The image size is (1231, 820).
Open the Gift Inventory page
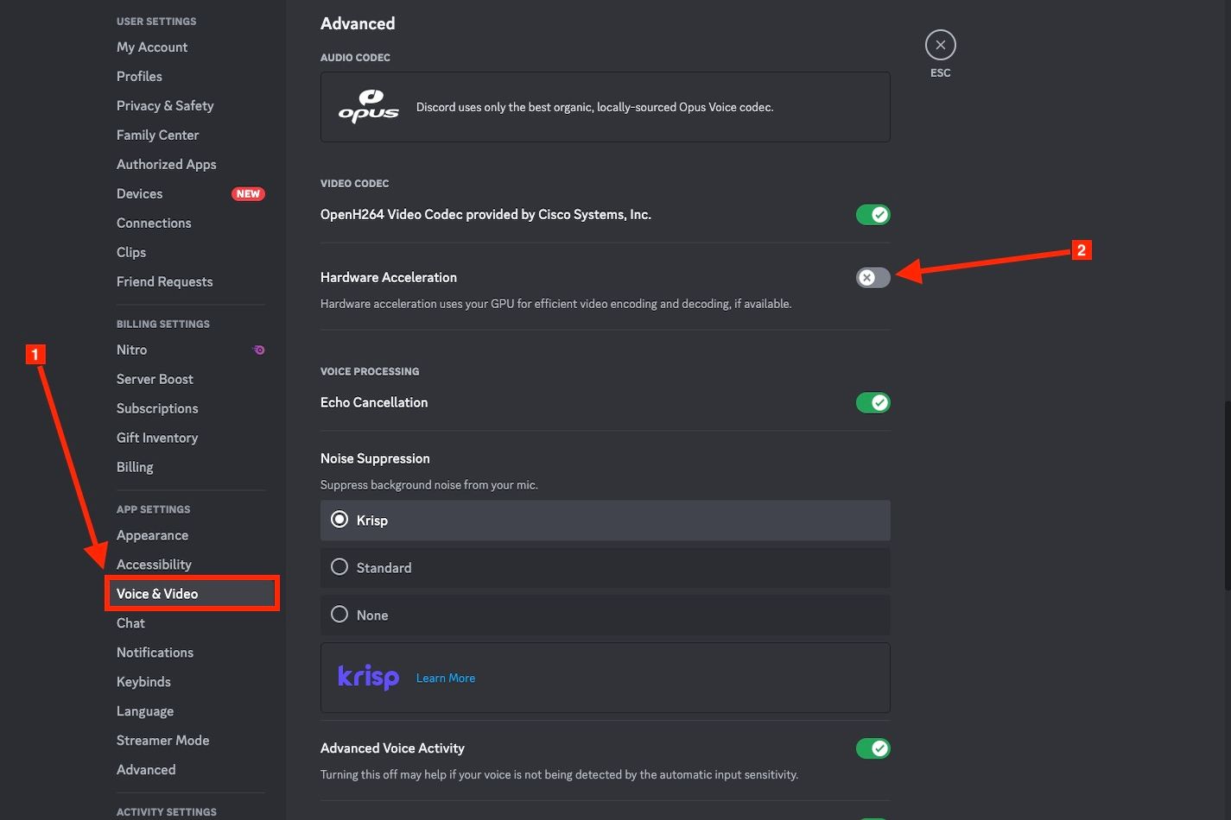(157, 438)
